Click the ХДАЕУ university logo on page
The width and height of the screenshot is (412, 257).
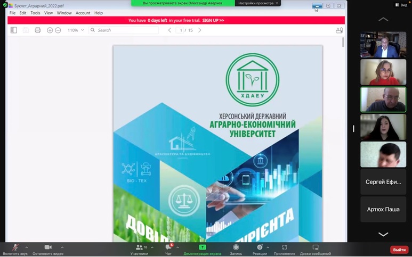coord(252,79)
